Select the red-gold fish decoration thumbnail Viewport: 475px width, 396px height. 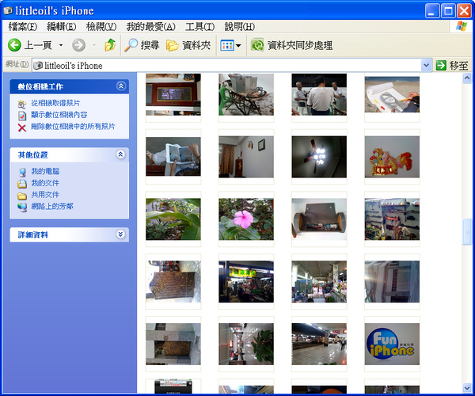tap(392, 157)
